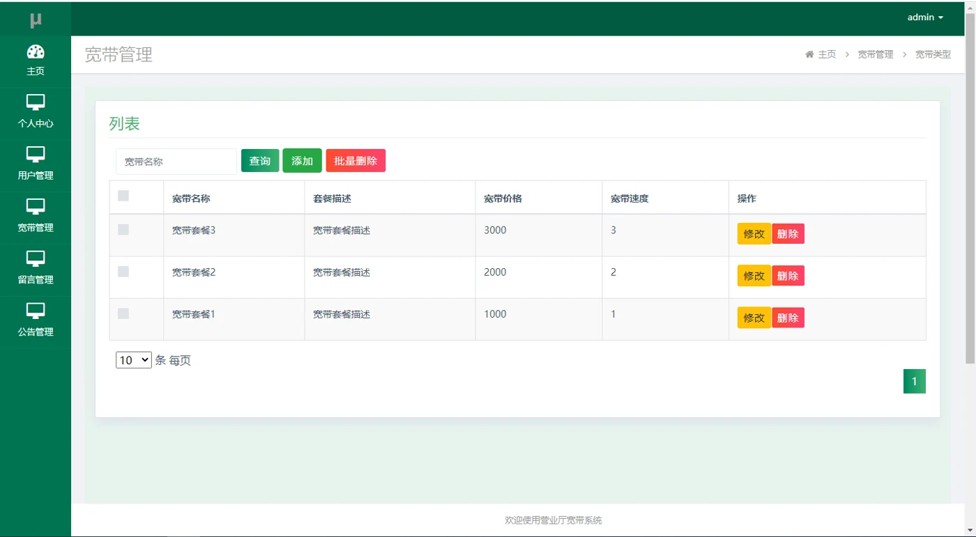Click the red 批量删除 button
Screen dimensions: 976x537
point(356,161)
